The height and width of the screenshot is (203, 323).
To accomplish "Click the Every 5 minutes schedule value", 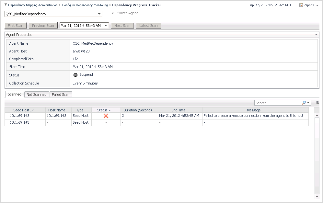I will coord(85,83).
